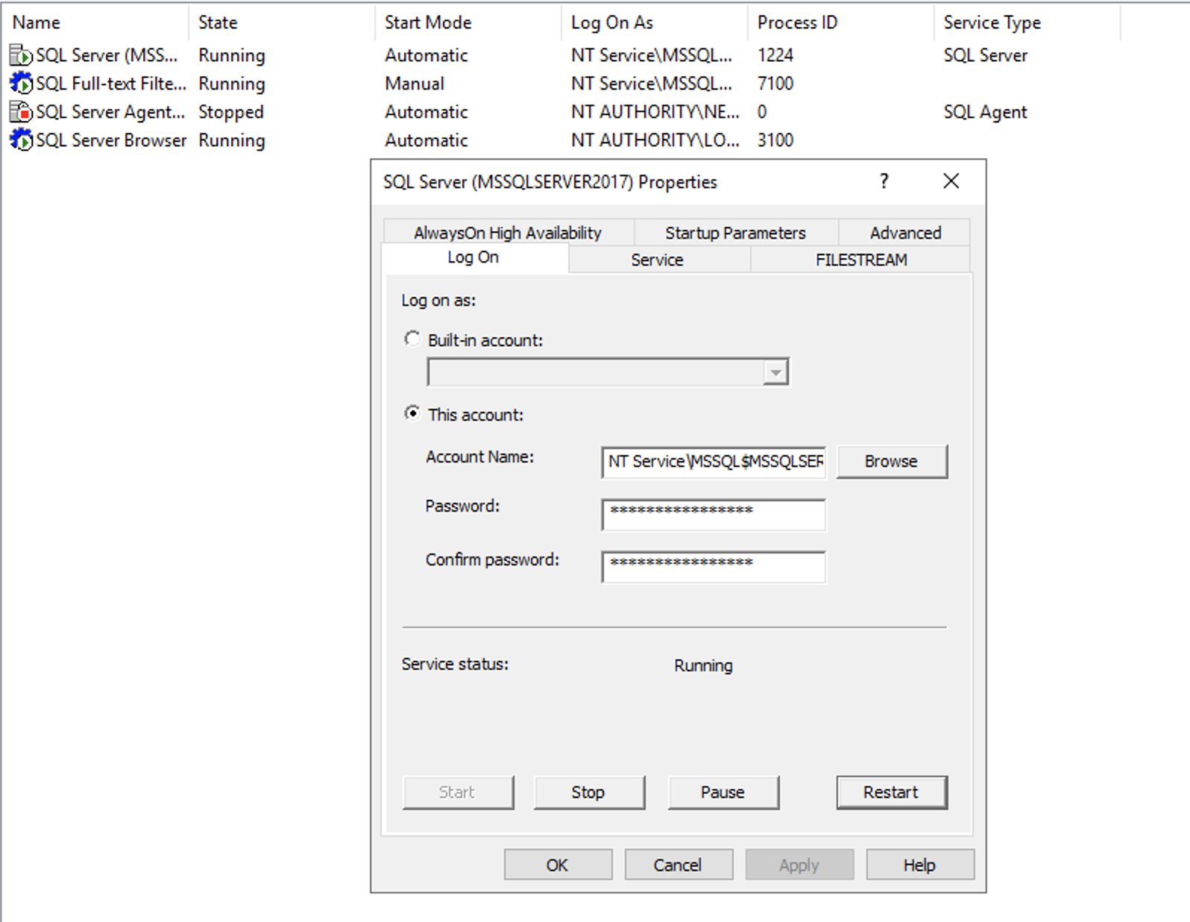Click process ID 1224 cell
The width and height of the screenshot is (1190, 922).
(x=775, y=55)
